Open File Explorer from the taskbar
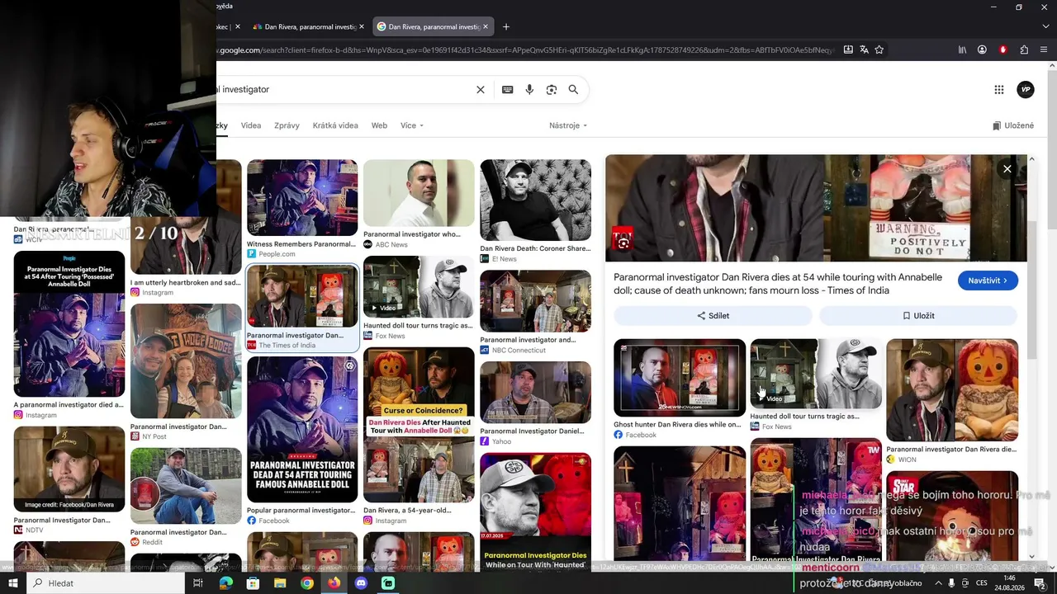 coord(280,583)
